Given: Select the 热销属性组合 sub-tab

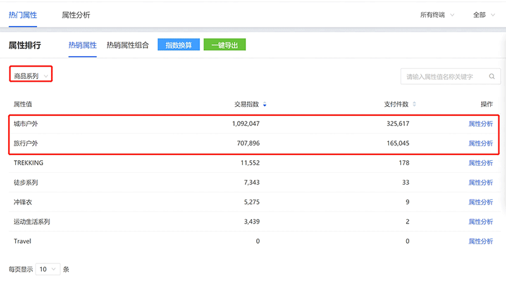Looking at the screenshot, I should coord(127,45).
